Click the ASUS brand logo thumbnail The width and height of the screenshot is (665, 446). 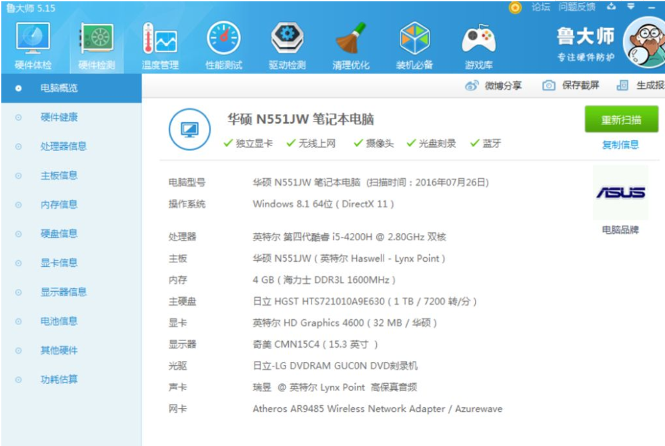[x=620, y=193]
